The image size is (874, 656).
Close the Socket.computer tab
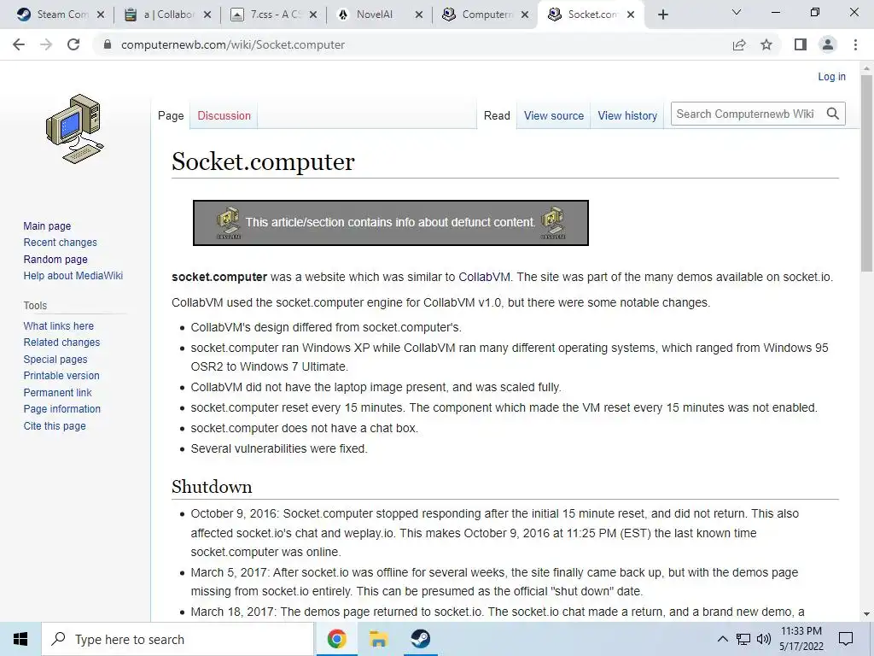pos(631,15)
